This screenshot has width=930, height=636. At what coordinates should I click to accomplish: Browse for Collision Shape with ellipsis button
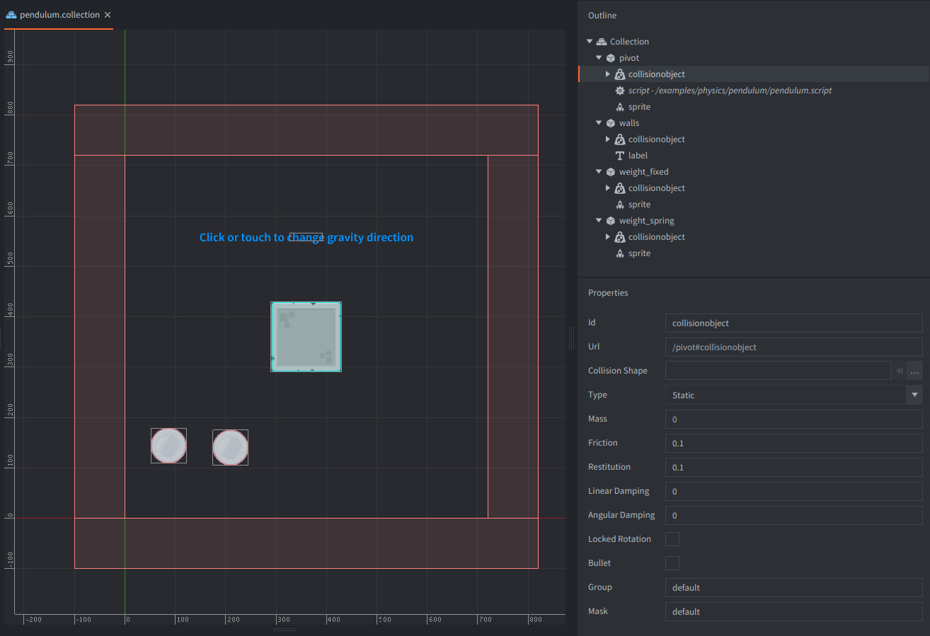pos(914,371)
